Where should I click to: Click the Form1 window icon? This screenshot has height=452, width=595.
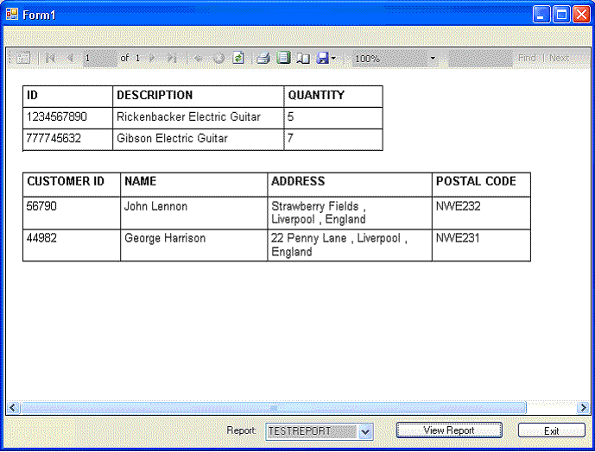coord(12,15)
